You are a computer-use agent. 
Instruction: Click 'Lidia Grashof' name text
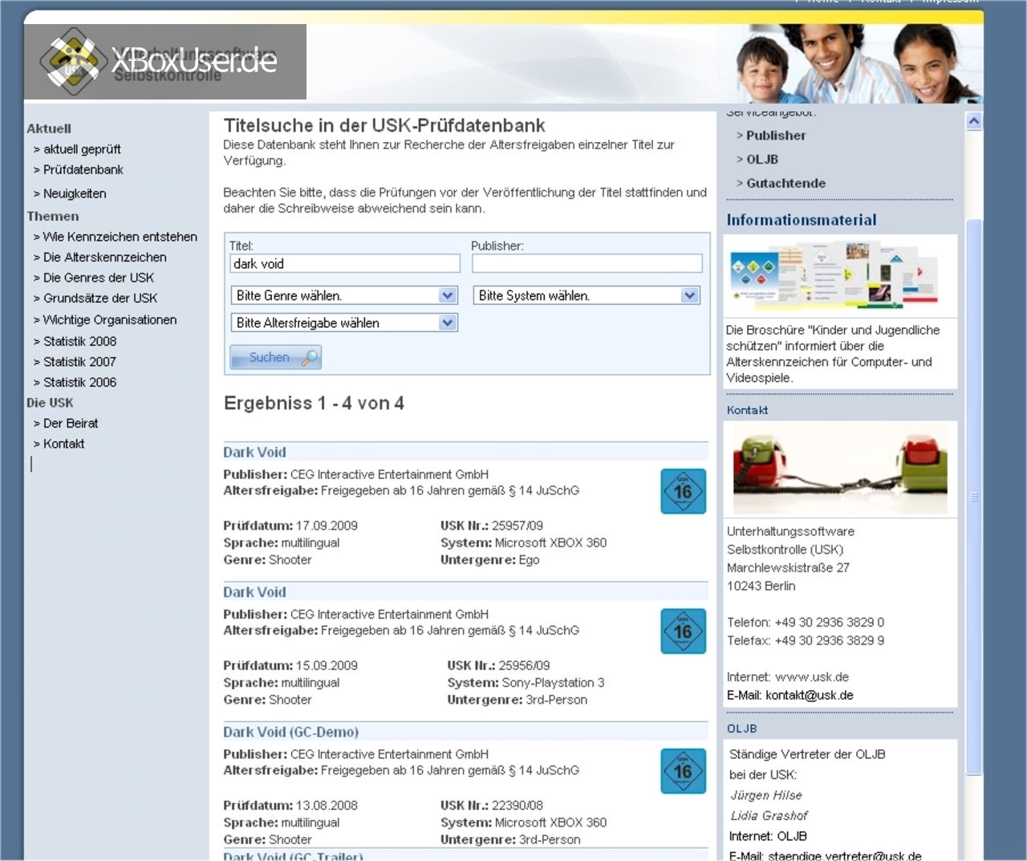pyautogui.click(x=769, y=816)
